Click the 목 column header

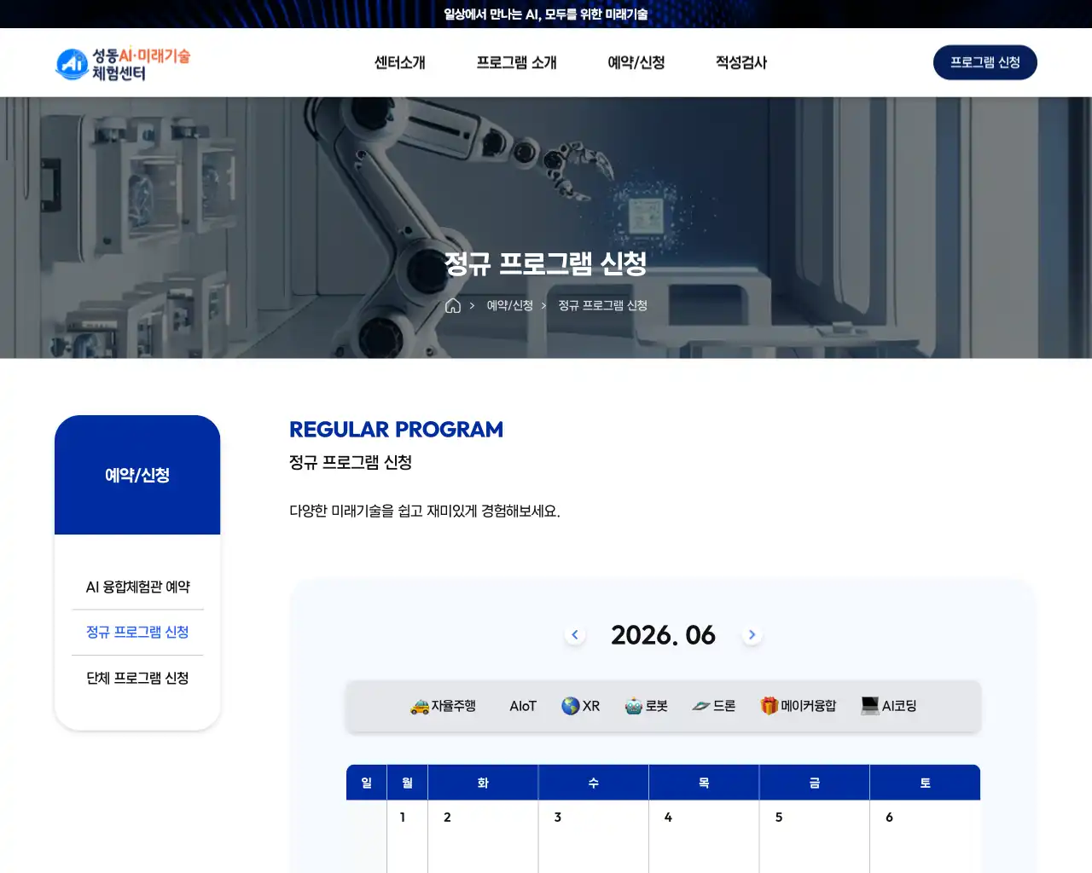coord(704,783)
